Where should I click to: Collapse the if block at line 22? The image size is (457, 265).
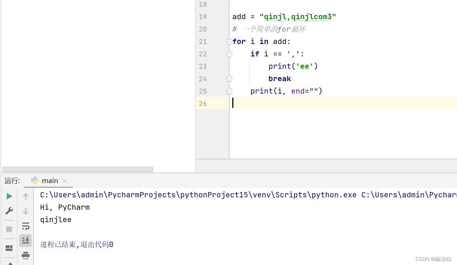(229, 54)
